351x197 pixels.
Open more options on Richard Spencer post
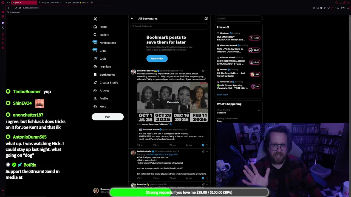pyautogui.click(x=207, y=71)
